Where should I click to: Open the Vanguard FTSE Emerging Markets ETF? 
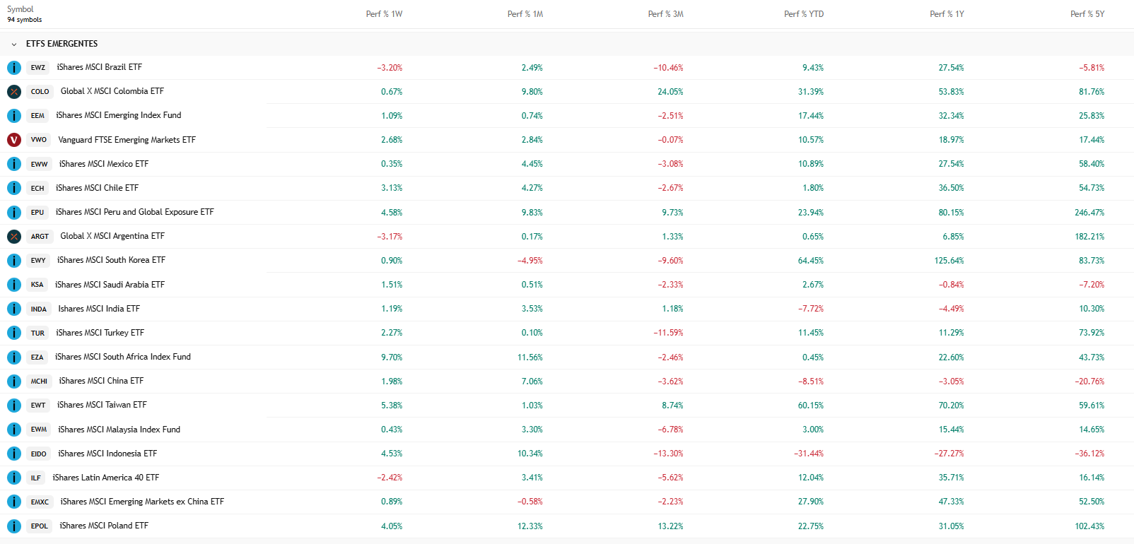(x=127, y=140)
